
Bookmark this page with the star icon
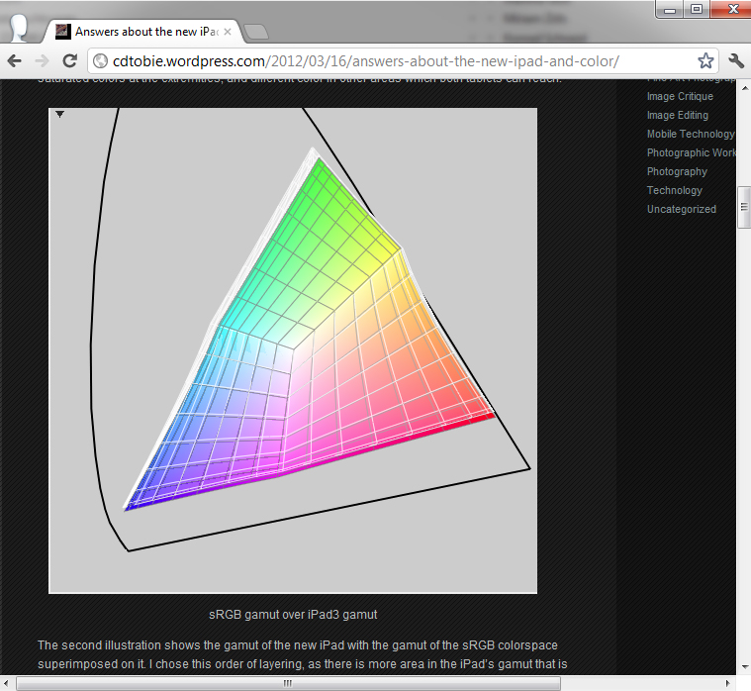point(705,60)
